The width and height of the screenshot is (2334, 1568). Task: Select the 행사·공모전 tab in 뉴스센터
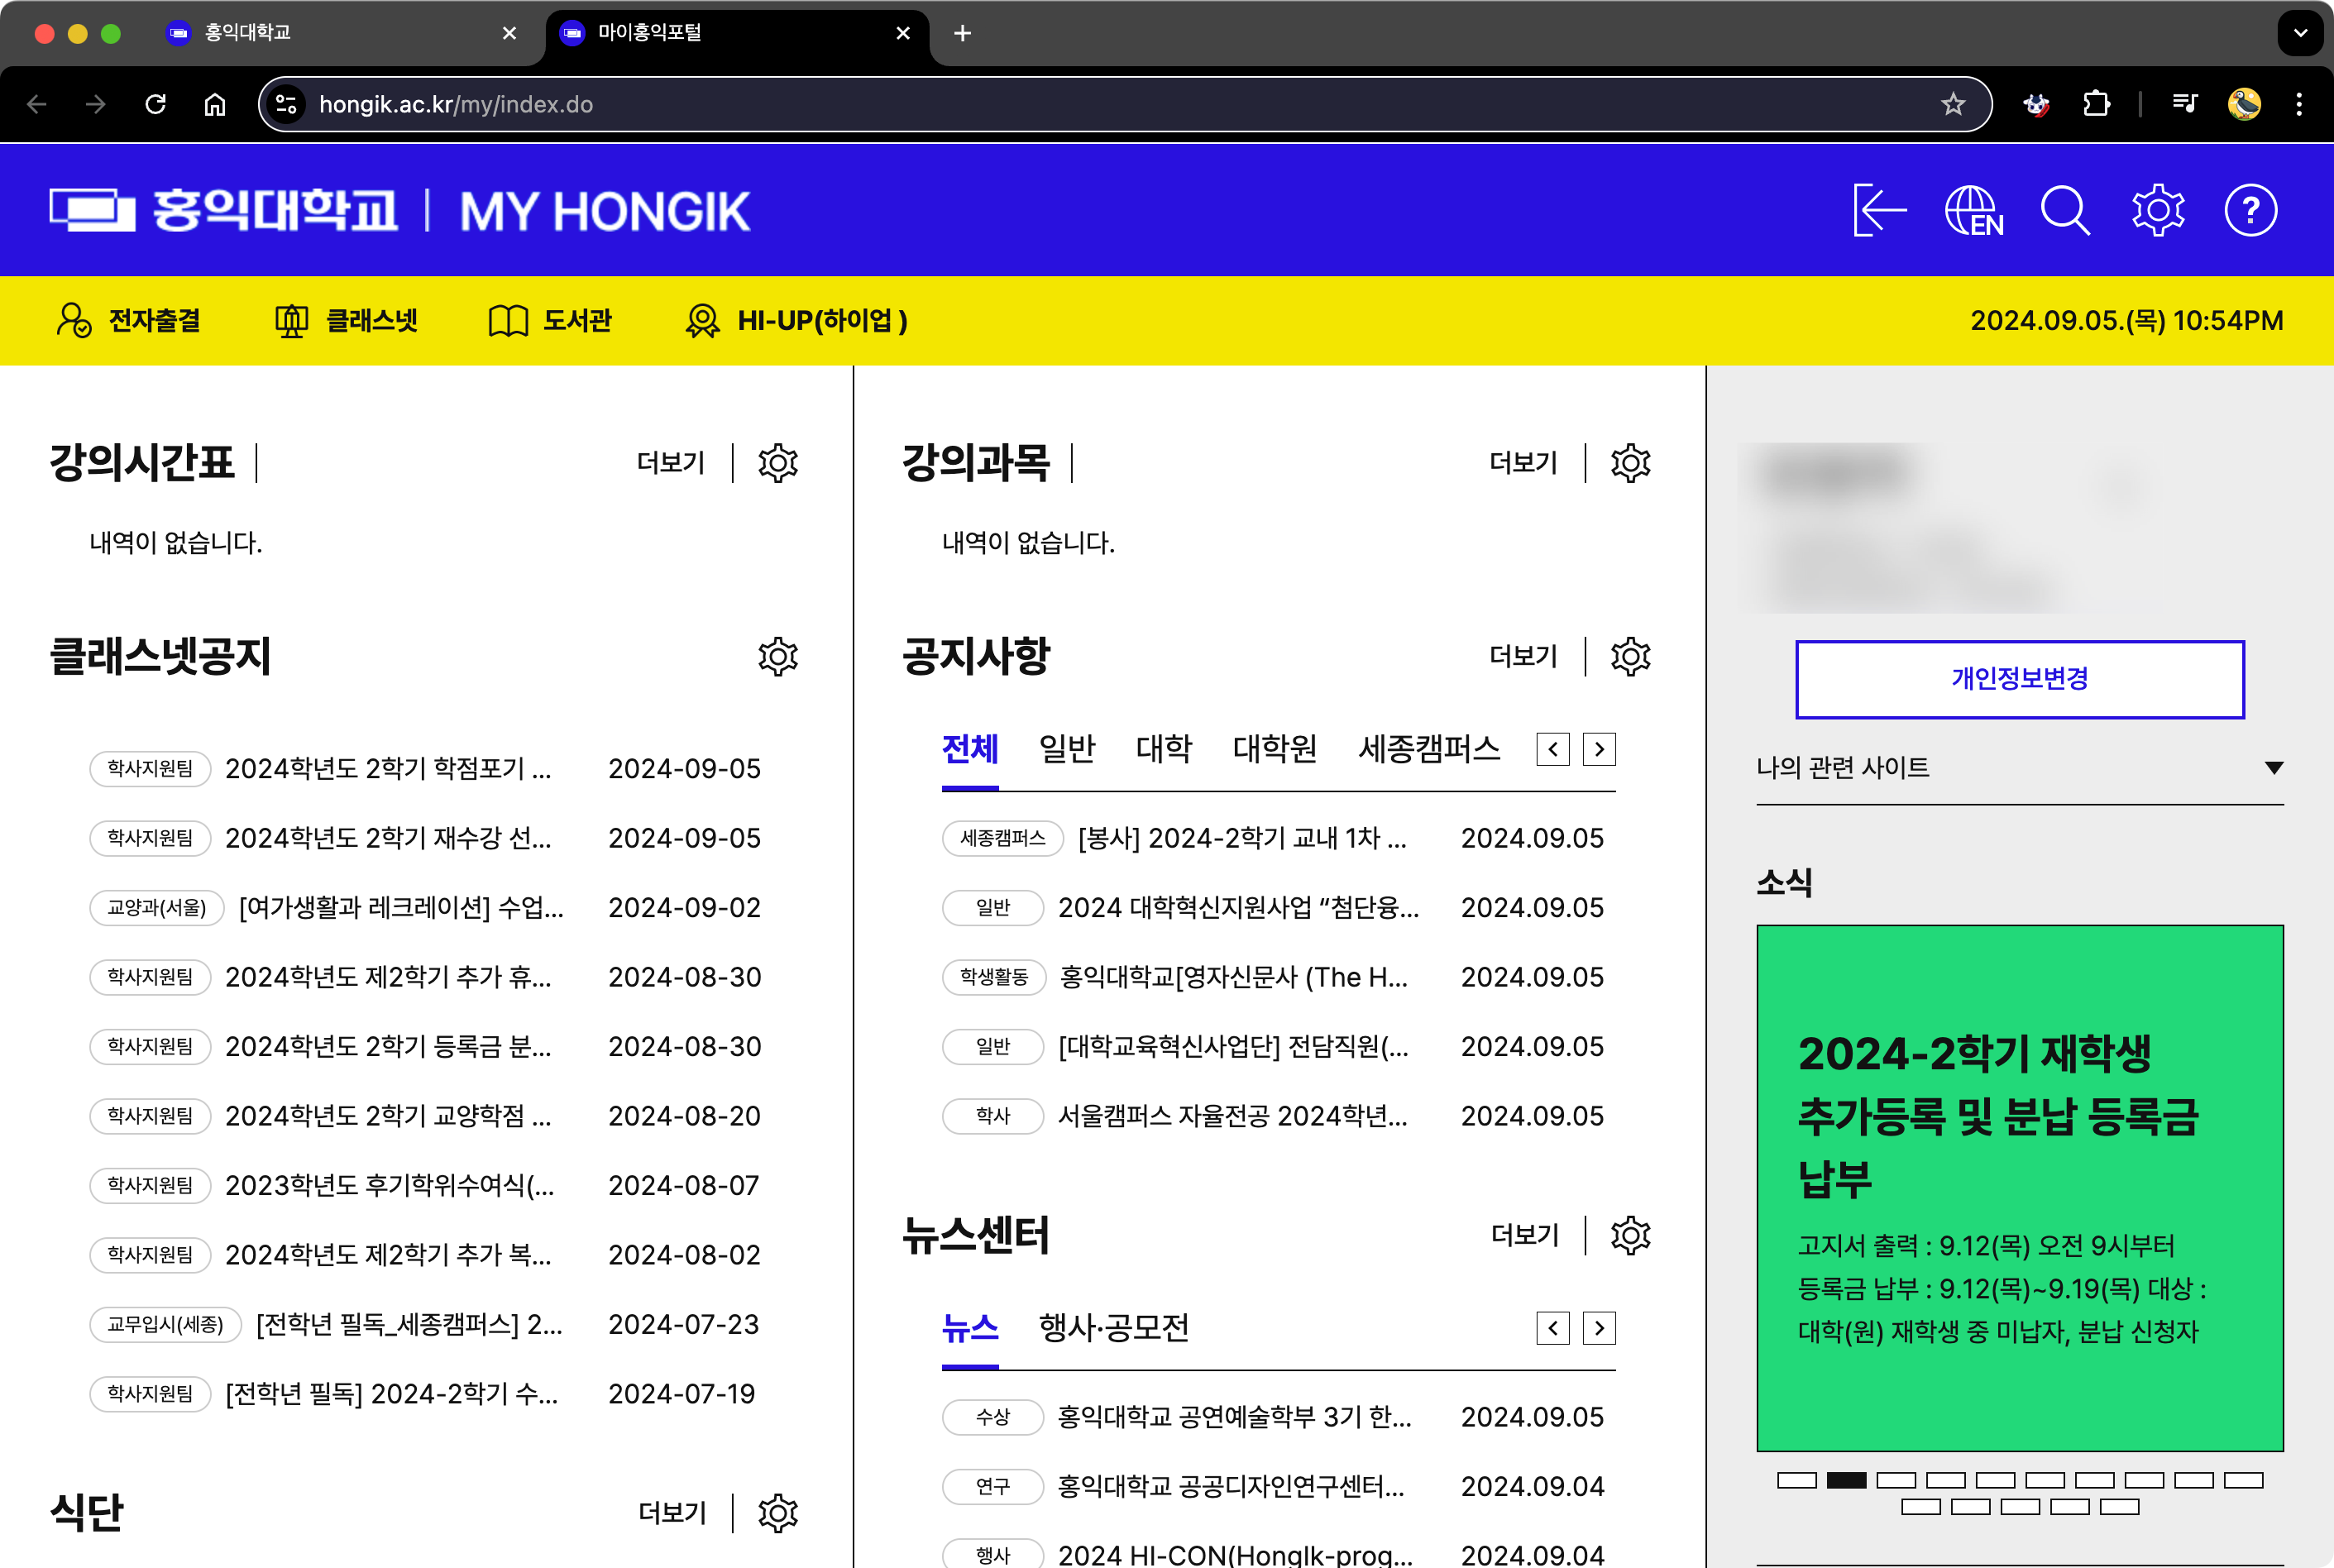click(1114, 1328)
